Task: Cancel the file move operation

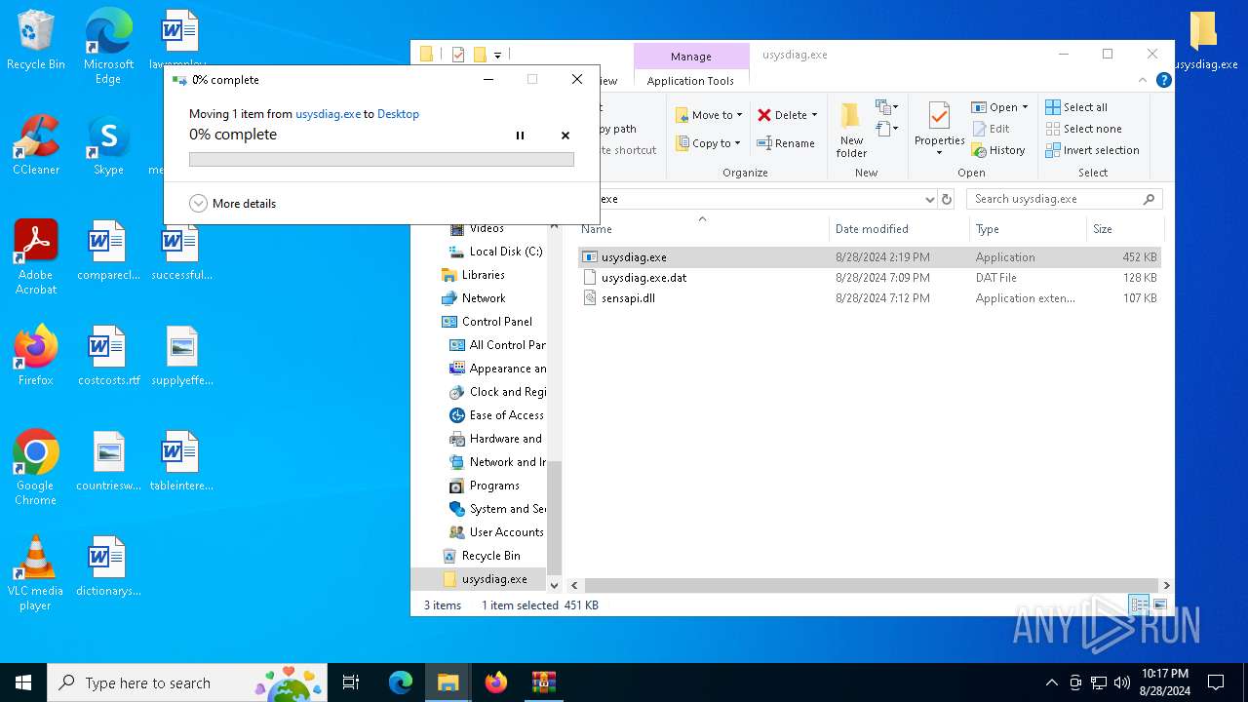Action: (565, 136)
